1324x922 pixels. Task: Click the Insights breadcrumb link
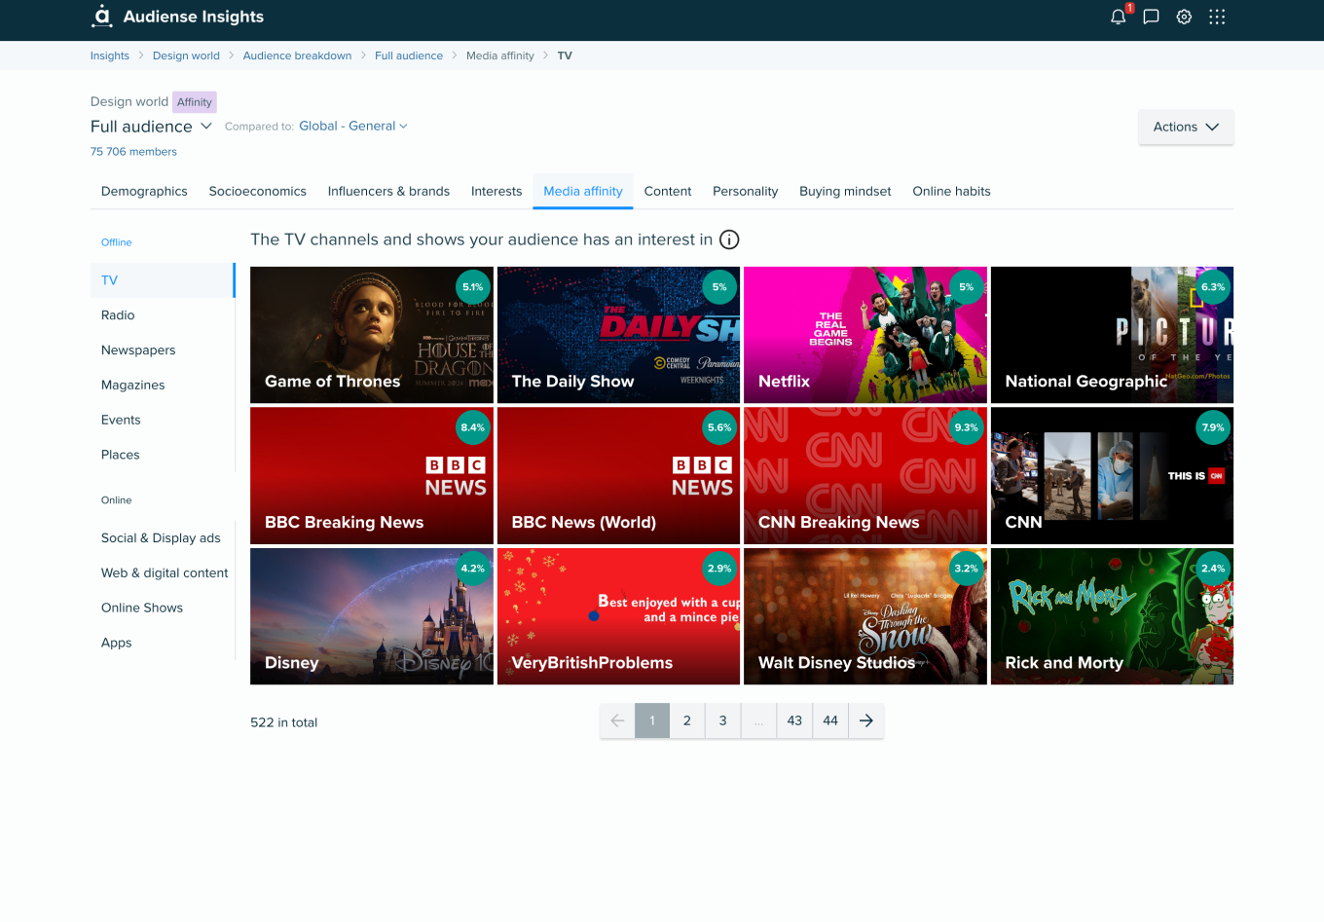[x=110, y=55]
